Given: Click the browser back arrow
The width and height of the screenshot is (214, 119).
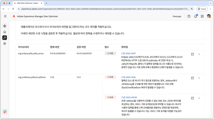Looking at the screenshot, I should coord(3,9).
